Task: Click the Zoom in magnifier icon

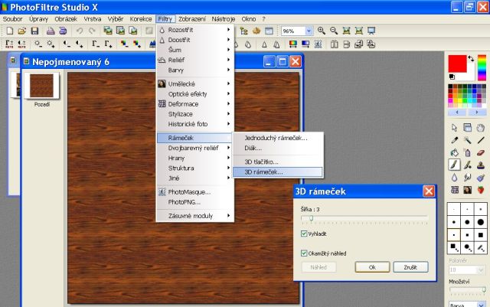Action: [322, 31]
